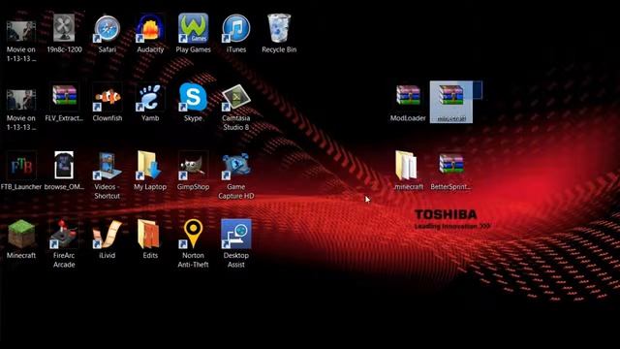620x349 pixels.
Task: Click the browse_OM t-shirt image file
Action: click(x=64, y=166)
